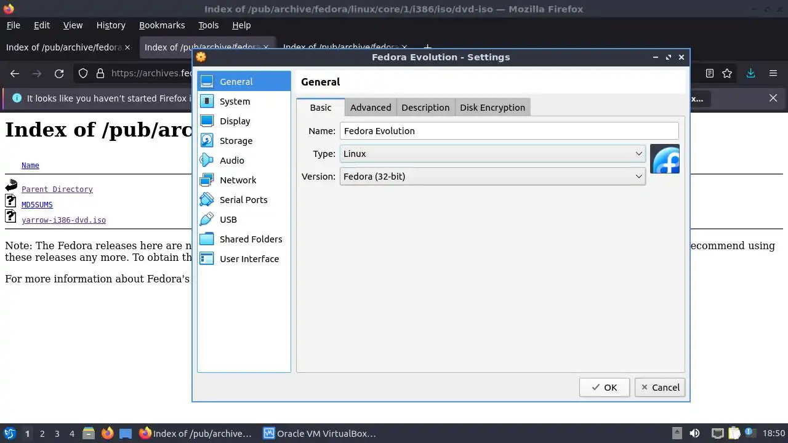Switch to the Description tab
The width and height of the screenshot is (788, 443).
click(425, 107)
